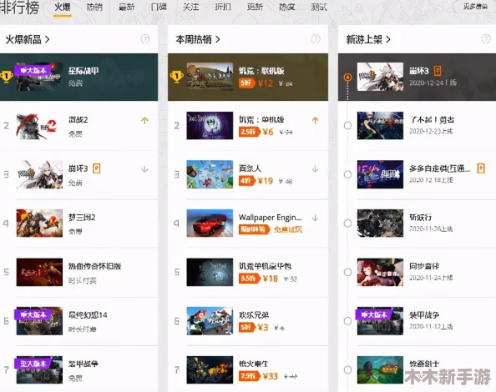Expand the 本周热销 list header

(x=198, y=39)
